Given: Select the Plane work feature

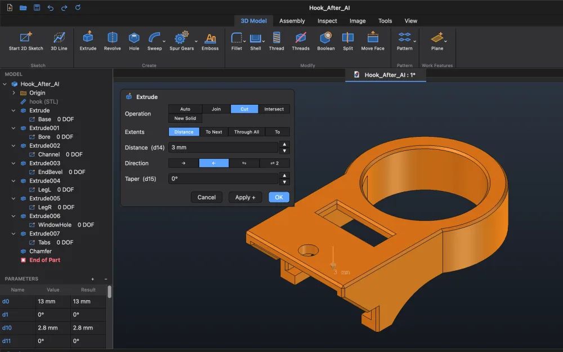Looking at the screenshot, I should click(437, 41).
